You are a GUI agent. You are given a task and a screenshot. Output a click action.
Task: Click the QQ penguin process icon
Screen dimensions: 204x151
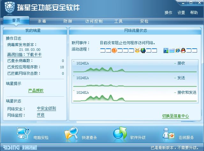coord(183,51)
